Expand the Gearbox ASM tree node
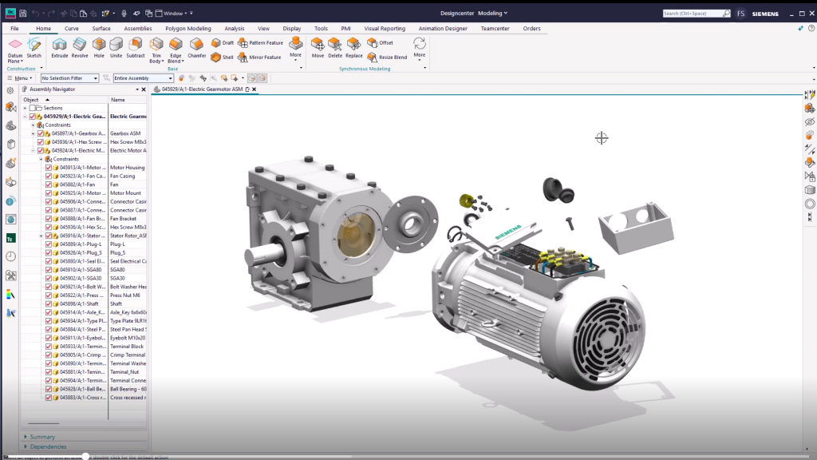 click(33, 133)
